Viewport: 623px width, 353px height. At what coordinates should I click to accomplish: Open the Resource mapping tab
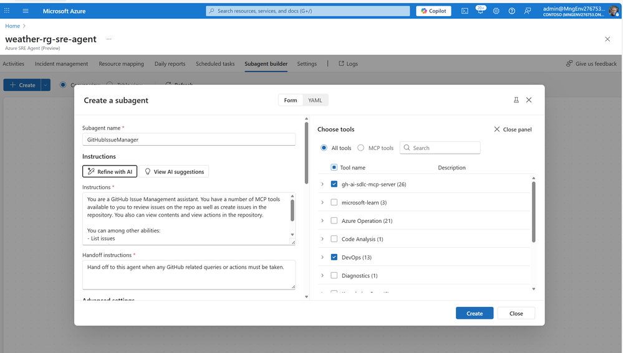pos(121,64)
